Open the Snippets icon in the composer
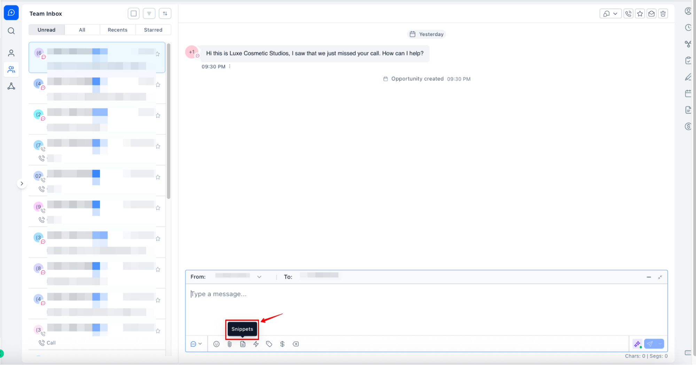This screenshot has width=696, height=365. pos(243,344)
